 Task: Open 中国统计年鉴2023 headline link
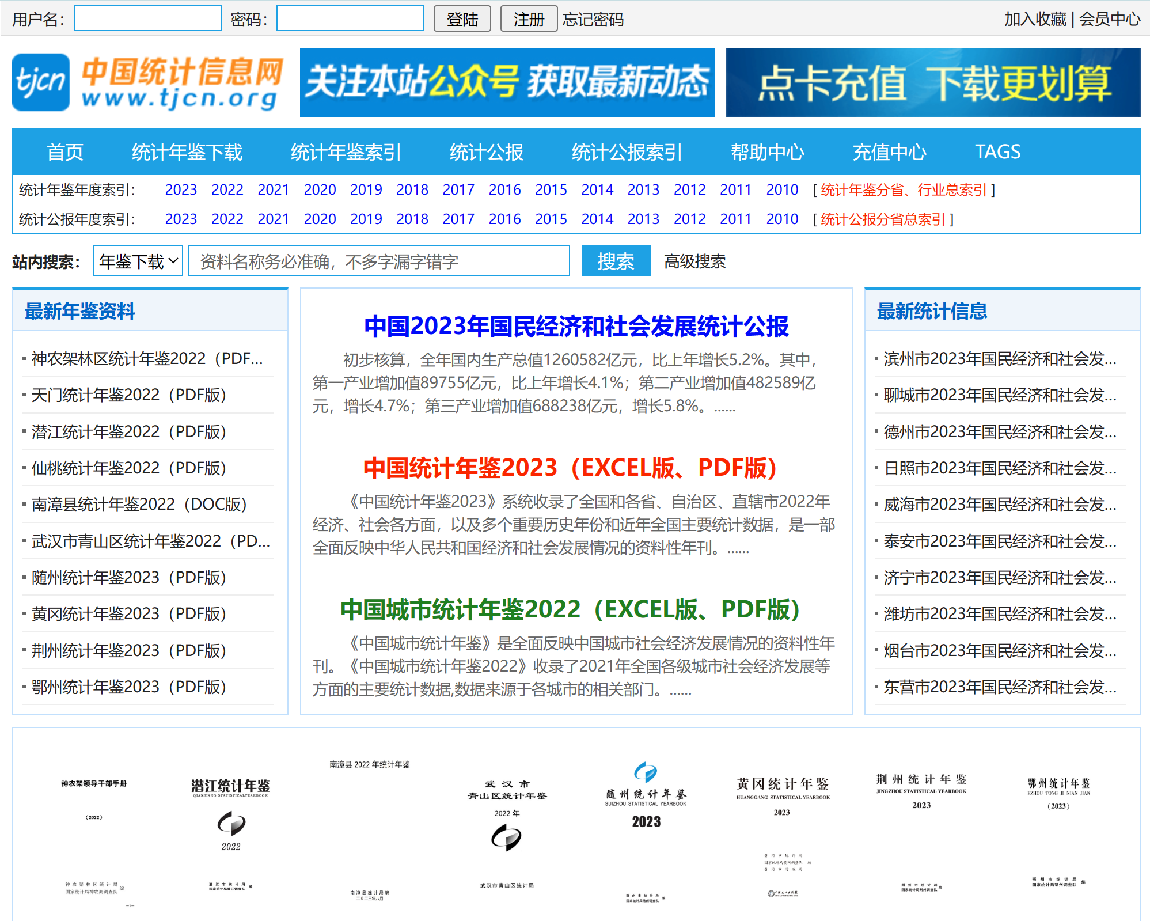click(570, 467)
